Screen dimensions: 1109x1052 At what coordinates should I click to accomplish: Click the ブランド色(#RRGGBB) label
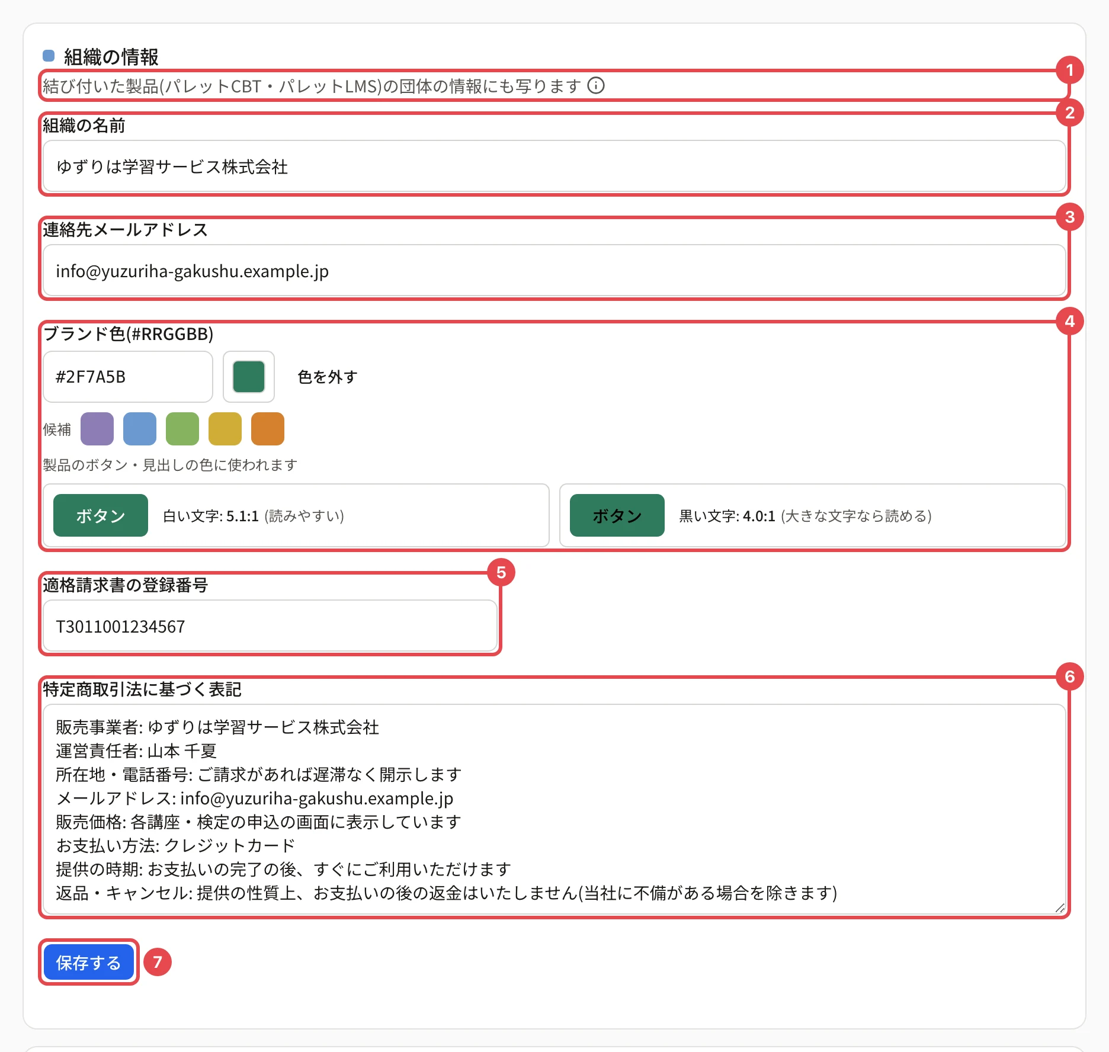click(x=128, y=334)
